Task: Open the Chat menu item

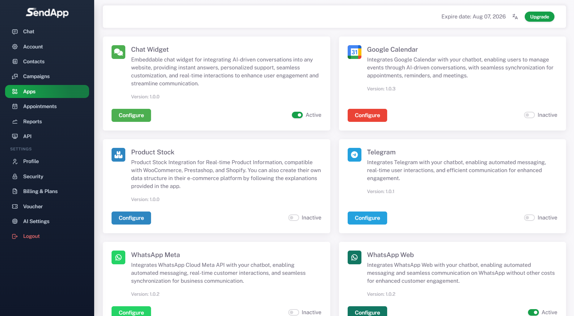Action: pos(47,32)
